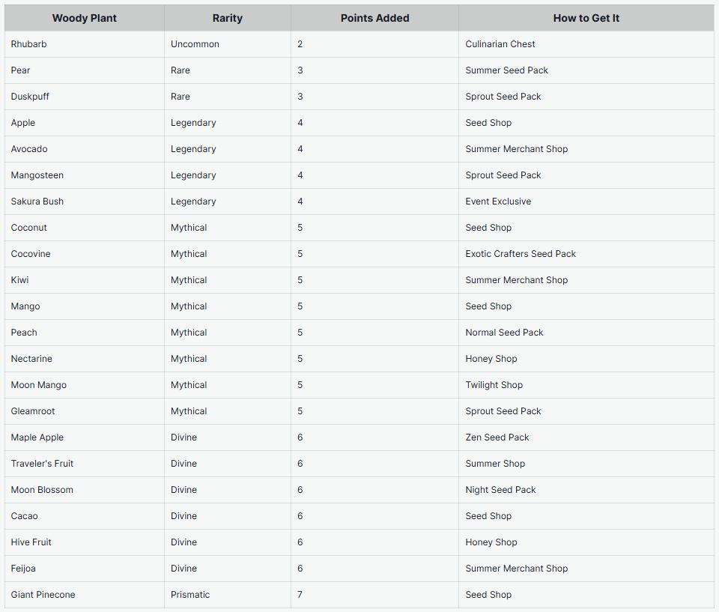Click the Normal Seed Pack cell
This screenshot has width=719, height=612.
pyautogui.click(x=504, y=333)
